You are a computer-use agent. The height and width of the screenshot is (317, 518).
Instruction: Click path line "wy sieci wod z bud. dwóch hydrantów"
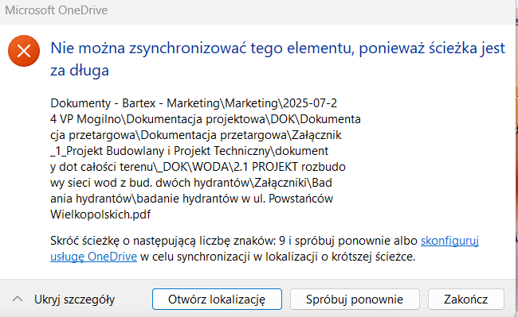click(x=191, y=183)
